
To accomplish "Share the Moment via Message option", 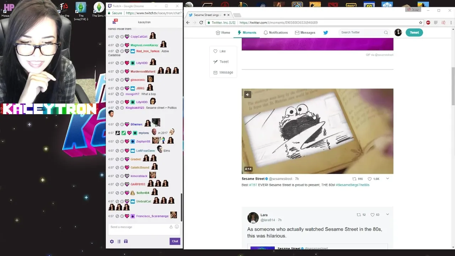I will click(223, 72).
